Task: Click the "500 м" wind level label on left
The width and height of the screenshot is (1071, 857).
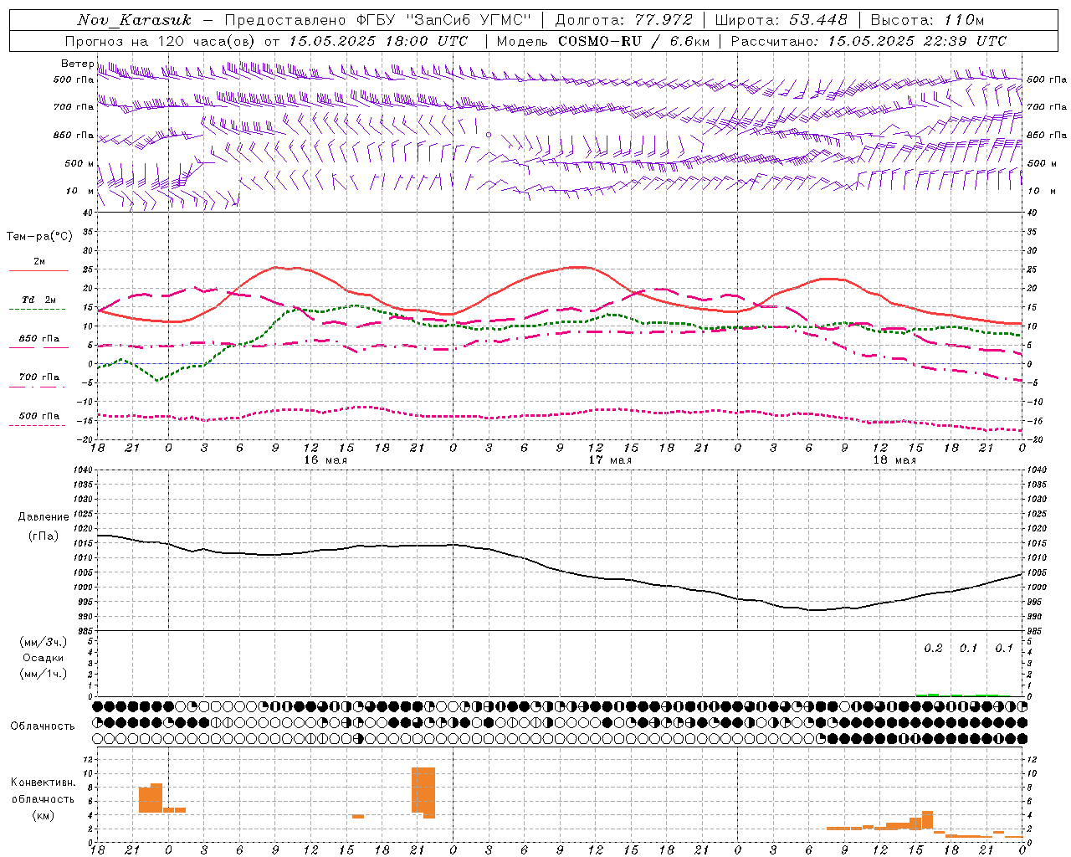Action: click(x=79, y=163)
